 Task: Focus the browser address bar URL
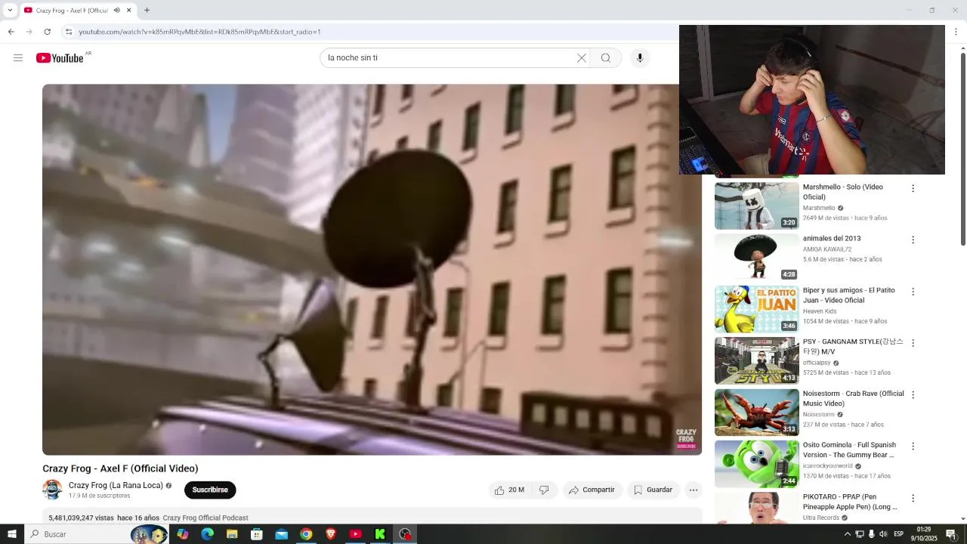click(200, 32)
